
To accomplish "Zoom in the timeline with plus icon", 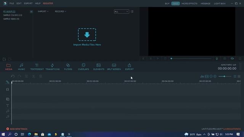I will tap(215, 76).
